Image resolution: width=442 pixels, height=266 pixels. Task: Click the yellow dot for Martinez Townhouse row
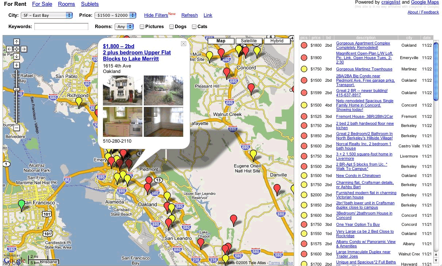[304, 69]
